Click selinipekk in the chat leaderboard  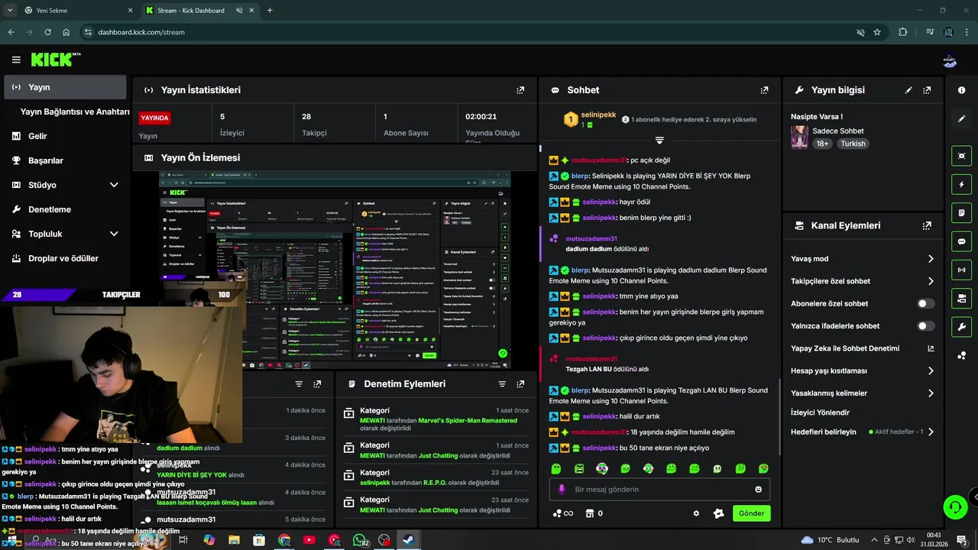click(598, 115)
